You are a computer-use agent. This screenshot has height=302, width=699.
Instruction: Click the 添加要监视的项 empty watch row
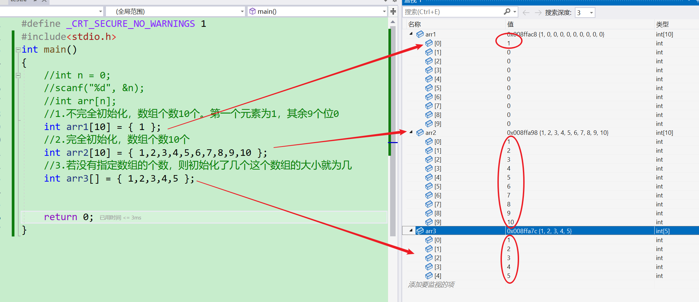431,284
